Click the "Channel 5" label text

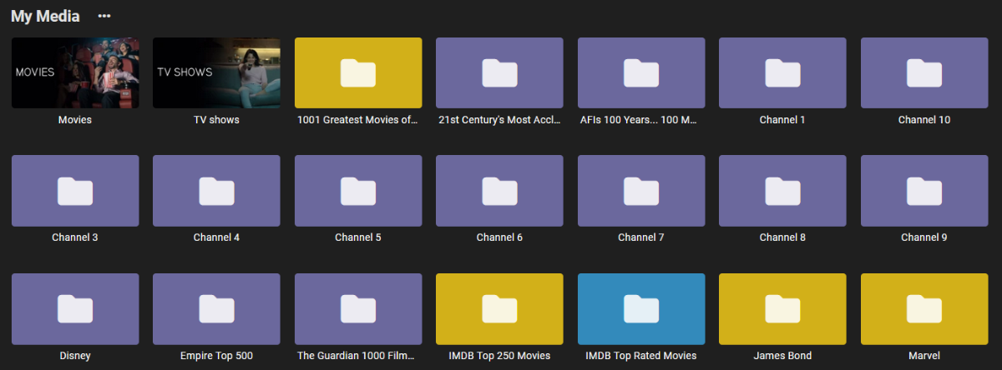tap(358, 237)
